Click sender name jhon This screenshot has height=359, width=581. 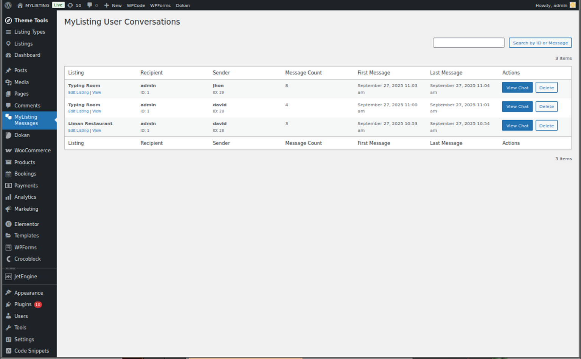[x=218, y=85]
